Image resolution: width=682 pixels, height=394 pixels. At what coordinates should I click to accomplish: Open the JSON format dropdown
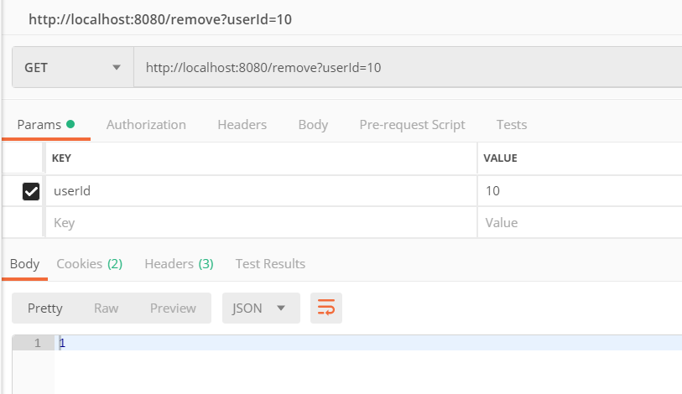(x=261, y=308)
